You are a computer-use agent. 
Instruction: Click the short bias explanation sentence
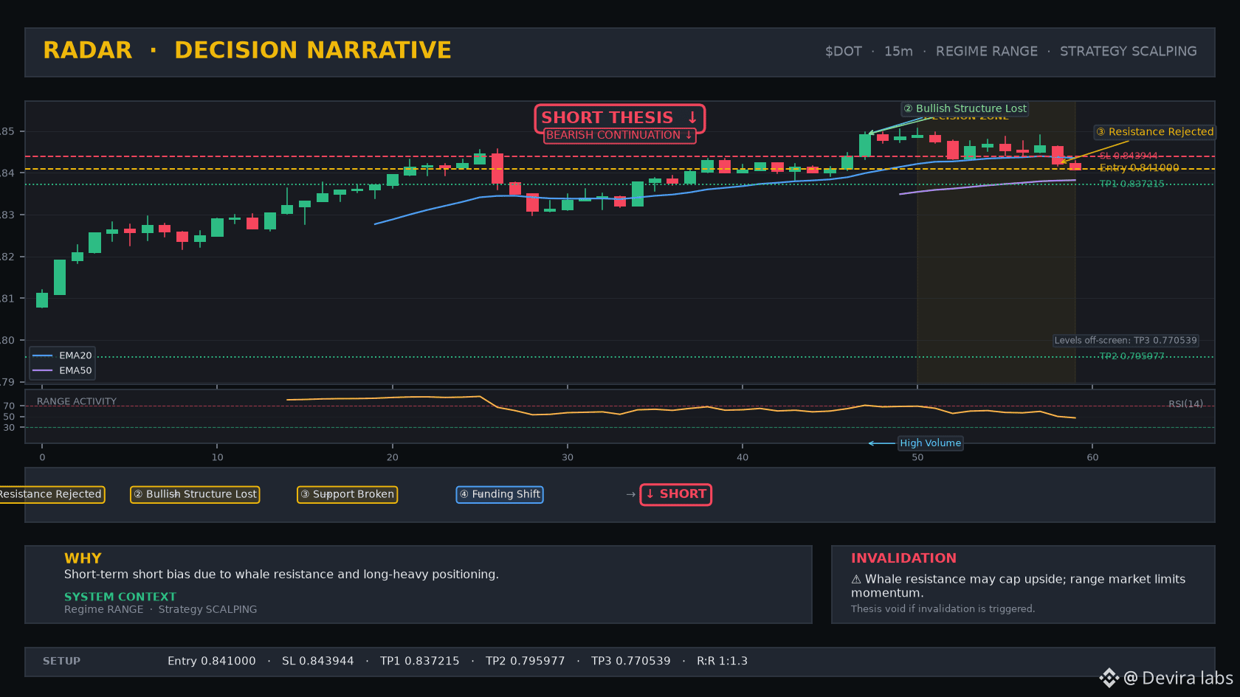[x=281, y=575]
